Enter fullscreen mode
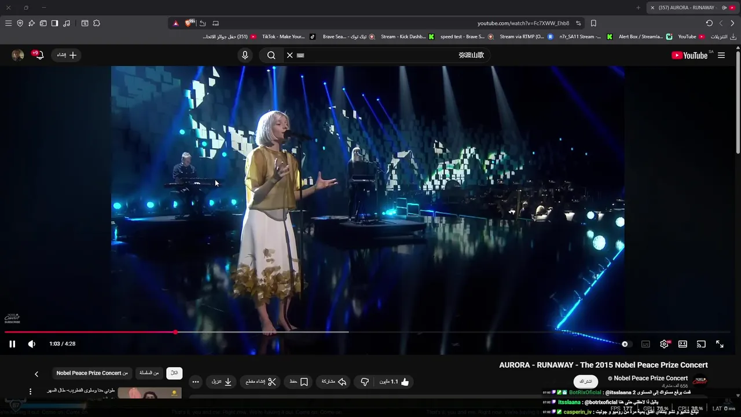This screenshot has height=417, width=741. 720,344
